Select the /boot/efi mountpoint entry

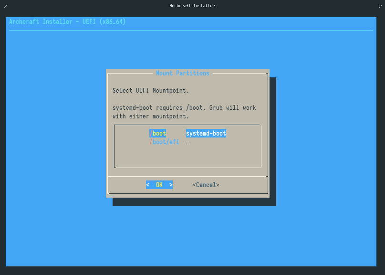[x=164, y=142]
